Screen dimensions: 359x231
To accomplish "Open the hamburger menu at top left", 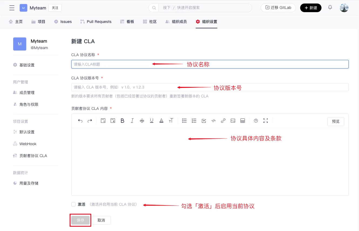I will 12,8.
